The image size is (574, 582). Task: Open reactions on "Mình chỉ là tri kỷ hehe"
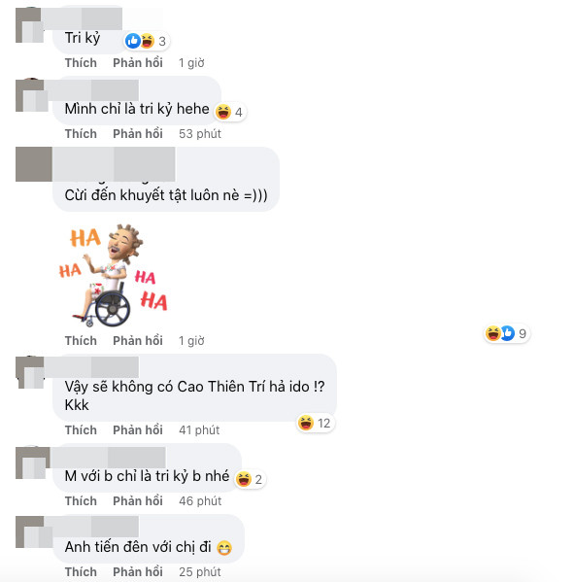pyautogui.click(x=230, y=112)
